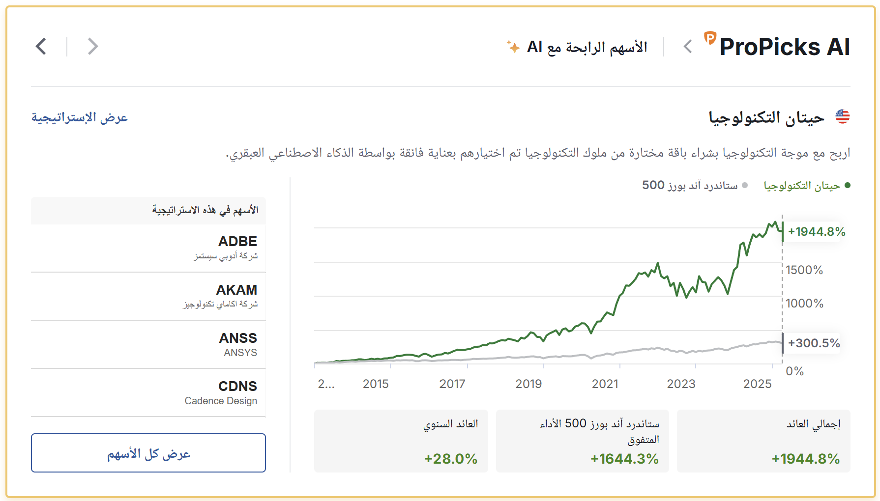Click the sparkle AI icon in header
The image size is (880, 501).
click(513, 47)
